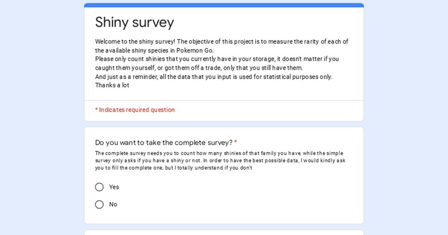Click the red asterisk beside the survey question

pyautogui.click(x=236, y=142)
